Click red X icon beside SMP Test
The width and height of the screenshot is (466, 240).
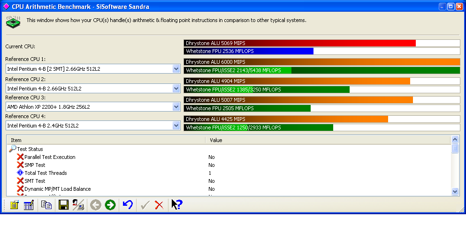20,165
